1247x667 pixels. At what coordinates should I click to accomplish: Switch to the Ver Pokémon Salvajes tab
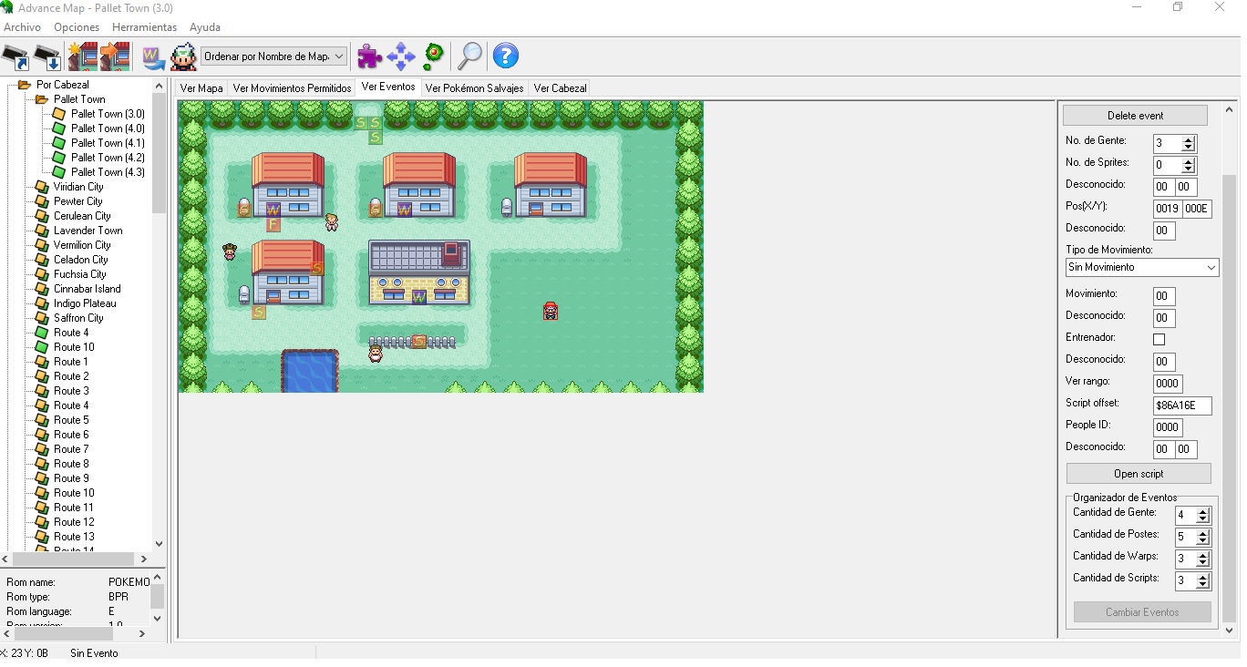[474, 88]
